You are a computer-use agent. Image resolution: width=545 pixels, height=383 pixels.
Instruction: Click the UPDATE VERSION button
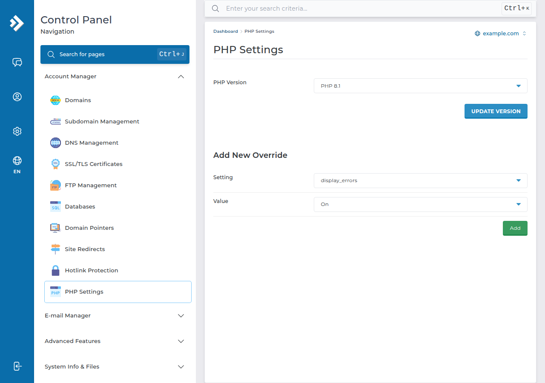pos(496,111)
